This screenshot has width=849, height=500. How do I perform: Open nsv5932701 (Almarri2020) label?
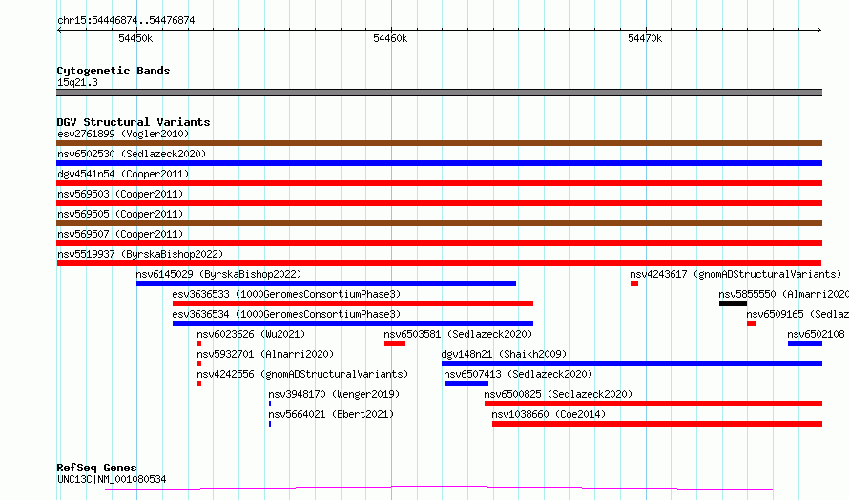tap(265, 354)
